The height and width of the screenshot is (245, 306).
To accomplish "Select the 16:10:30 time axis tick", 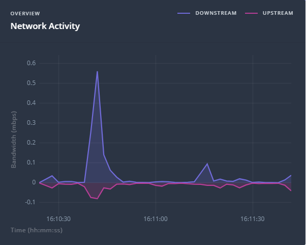I will (58, 219).
